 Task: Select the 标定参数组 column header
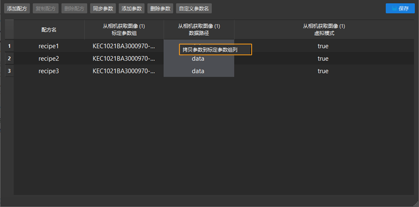(x=124, y=30)
